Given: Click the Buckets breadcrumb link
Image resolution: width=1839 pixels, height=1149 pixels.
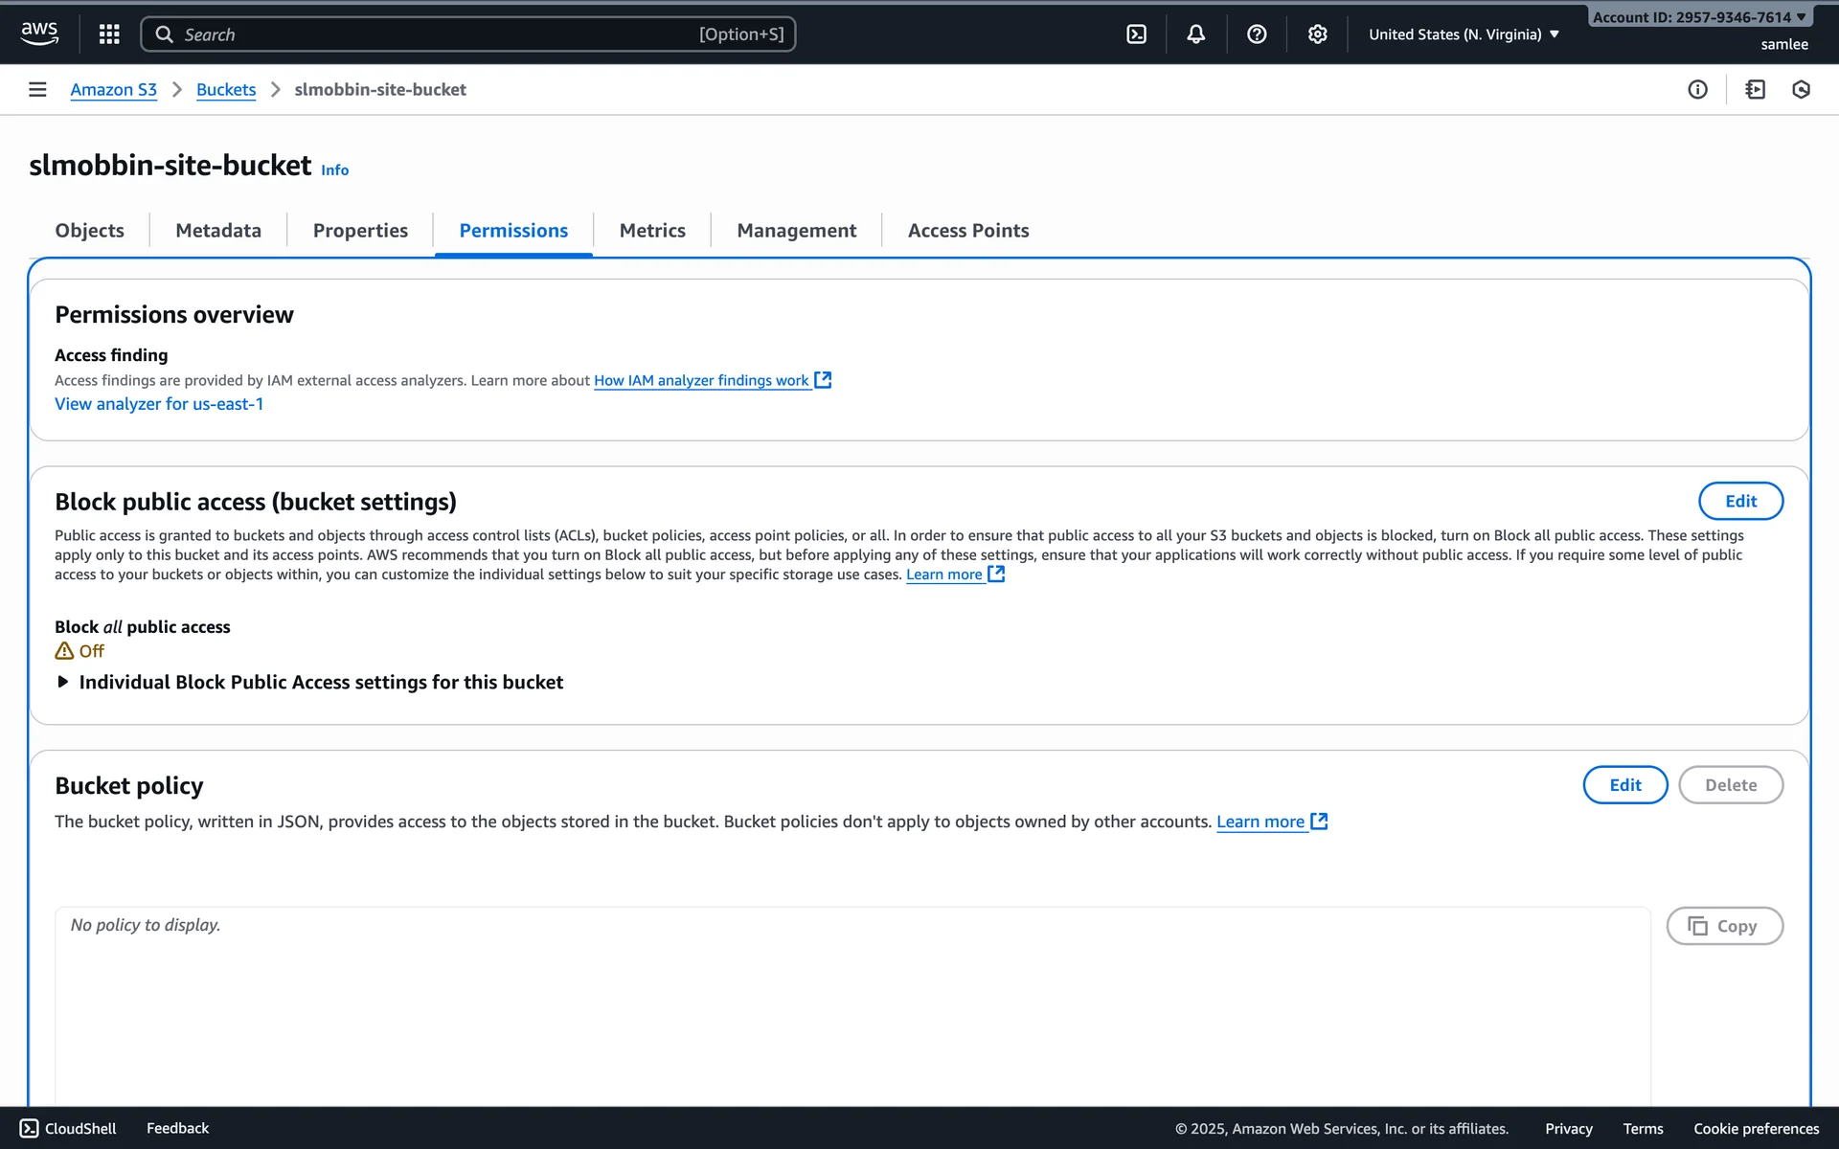Looking at the screenshot, I should coord(226,89).
